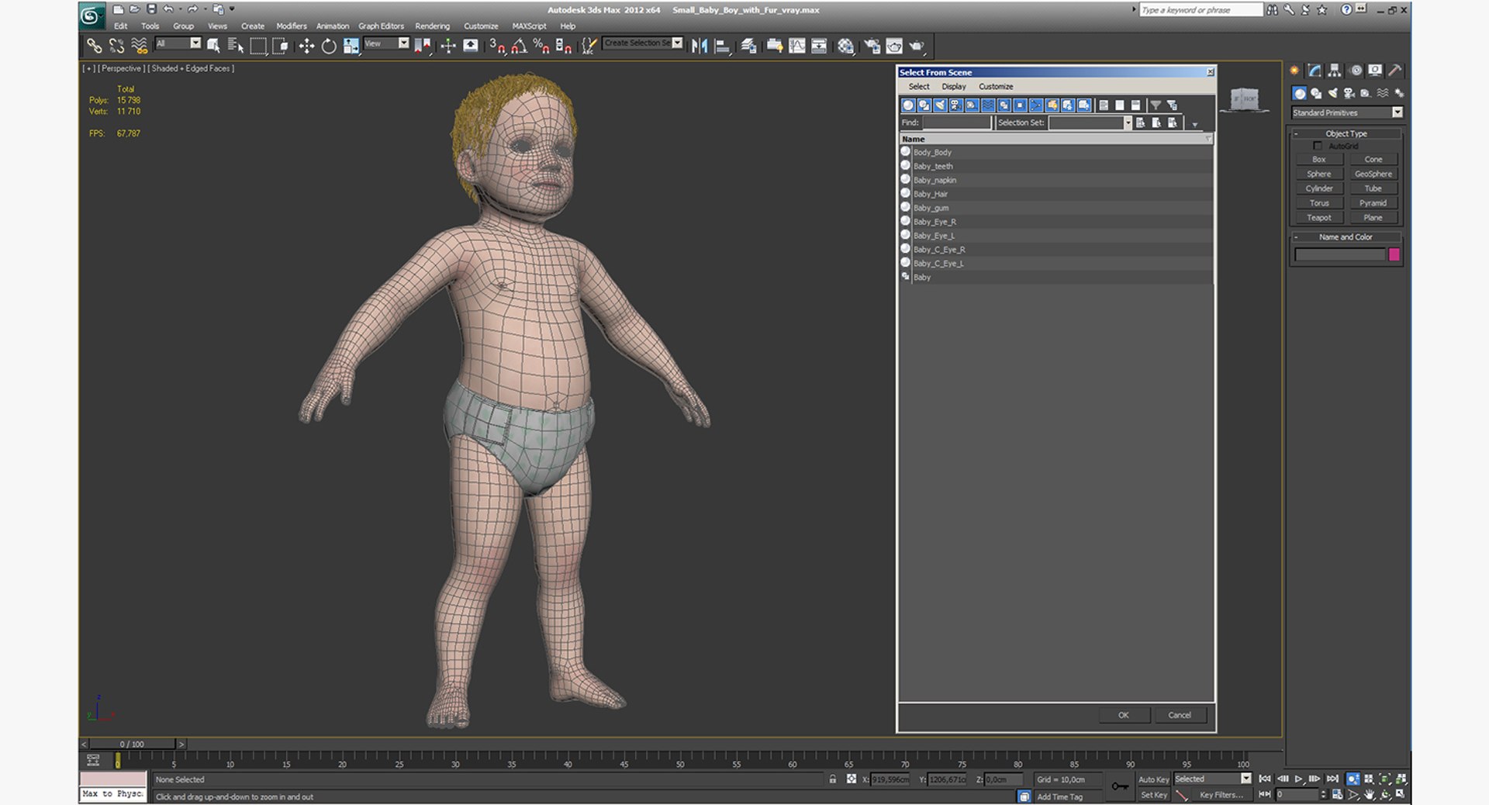
Task: Enable the AutoGrid checkbox
Action: 1317,146
